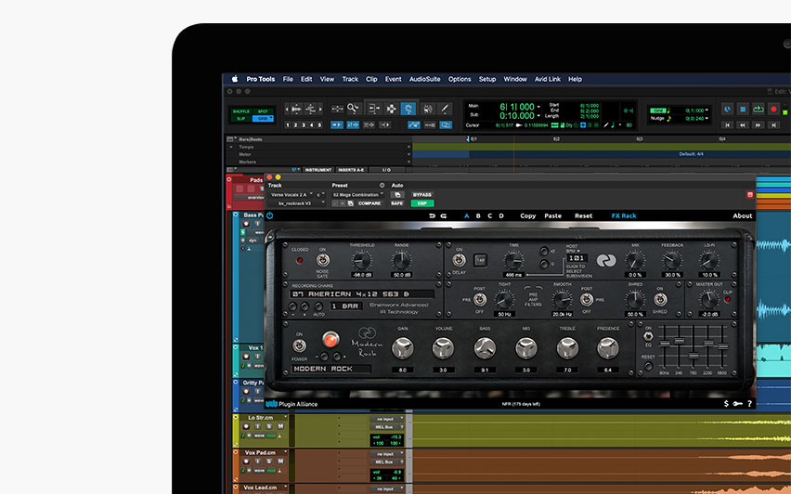This screenshot has width=791, height=494.
Task: Click the online sync clock button
Action: click(727, 109)
